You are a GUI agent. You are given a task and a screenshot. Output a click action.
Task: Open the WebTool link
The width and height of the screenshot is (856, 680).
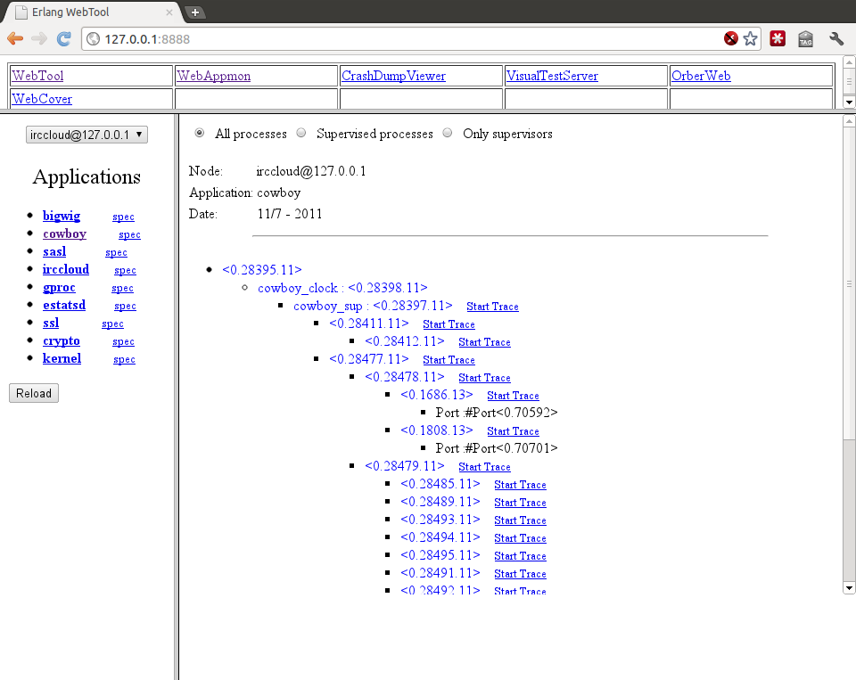point(37,76)
